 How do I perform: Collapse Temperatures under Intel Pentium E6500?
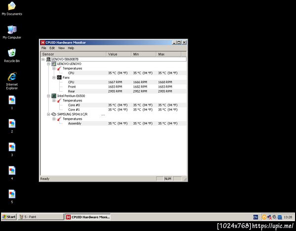54,100
